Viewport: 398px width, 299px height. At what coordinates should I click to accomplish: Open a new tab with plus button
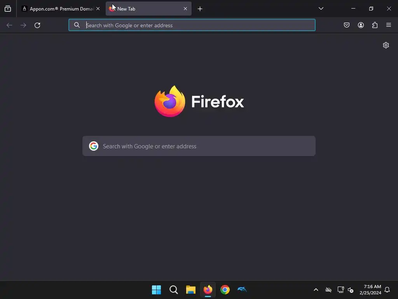[x=200, y=9]
